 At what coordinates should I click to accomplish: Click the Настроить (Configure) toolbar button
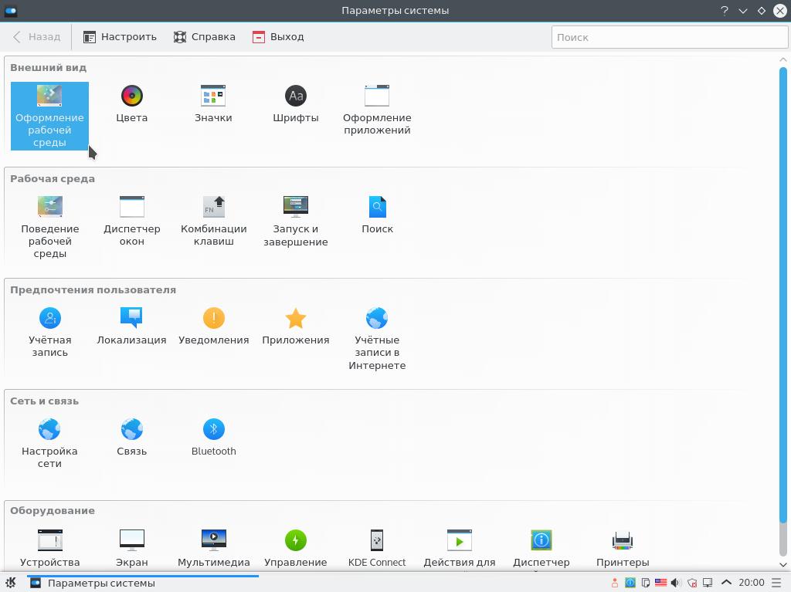[x=120, y=37]
